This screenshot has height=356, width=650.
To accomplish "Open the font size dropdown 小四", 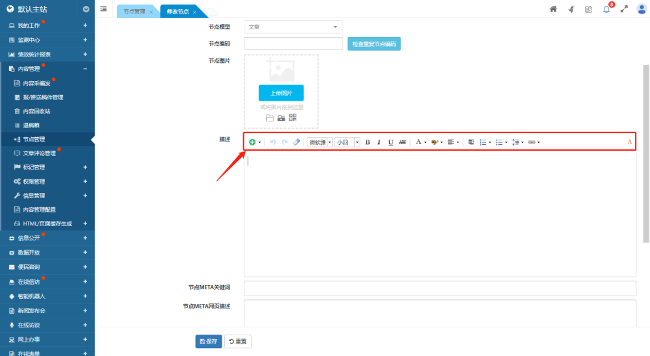I will [347, 142].
